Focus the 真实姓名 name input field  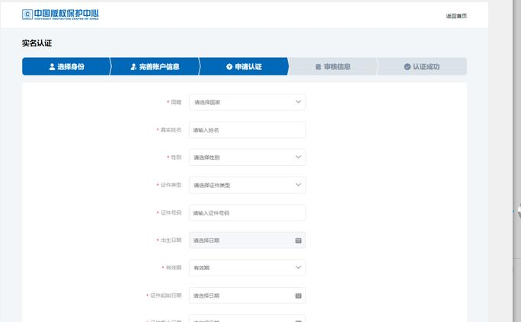click(x=247, y=130)
